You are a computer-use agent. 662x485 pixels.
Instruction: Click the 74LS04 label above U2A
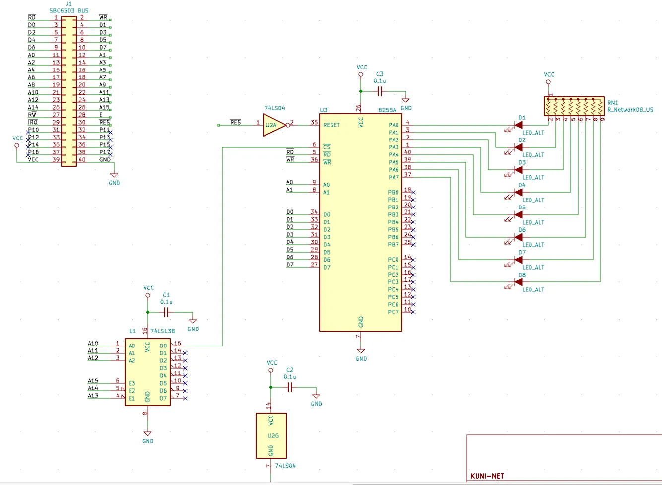275,108
